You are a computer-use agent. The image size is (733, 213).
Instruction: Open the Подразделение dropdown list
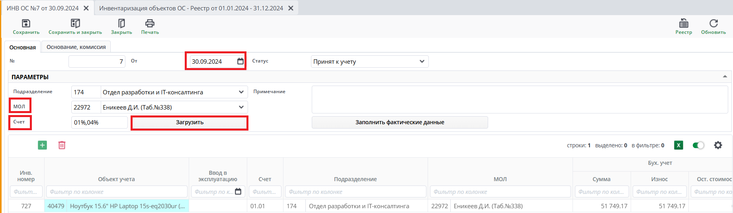(241, 92)
